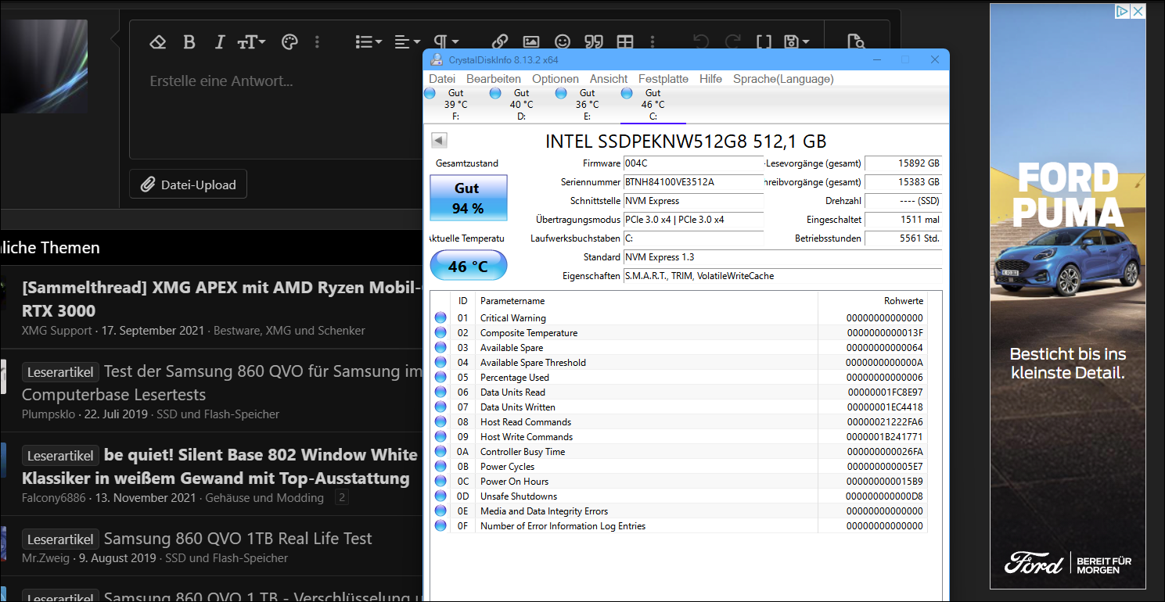Toggle BB code bracket mode
The height and width of the screenshot is (602, 1165).
(x=764, y=42)
